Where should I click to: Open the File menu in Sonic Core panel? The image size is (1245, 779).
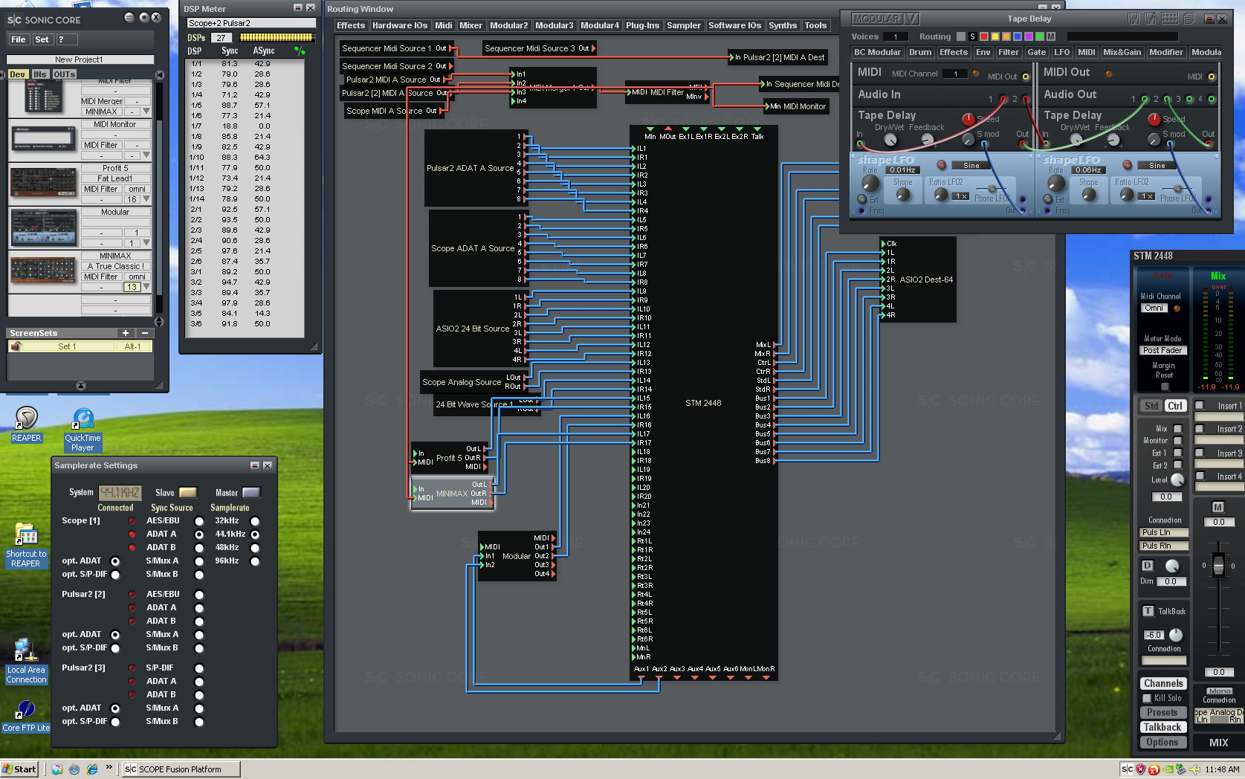tap(19, 39)
